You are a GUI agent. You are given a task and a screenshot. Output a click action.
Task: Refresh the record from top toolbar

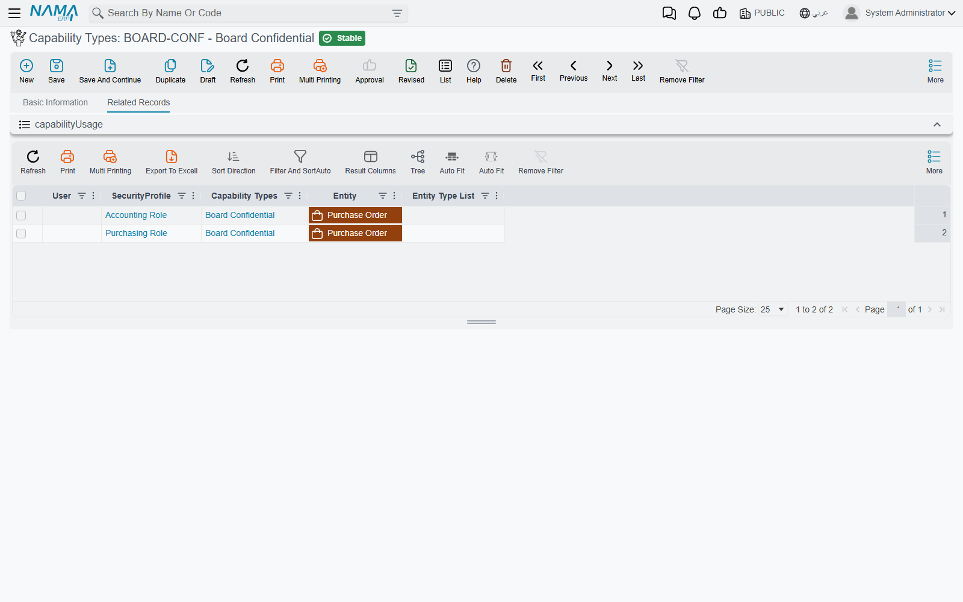243,71
